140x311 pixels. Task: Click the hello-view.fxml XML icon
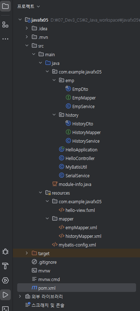pos(62,210)
